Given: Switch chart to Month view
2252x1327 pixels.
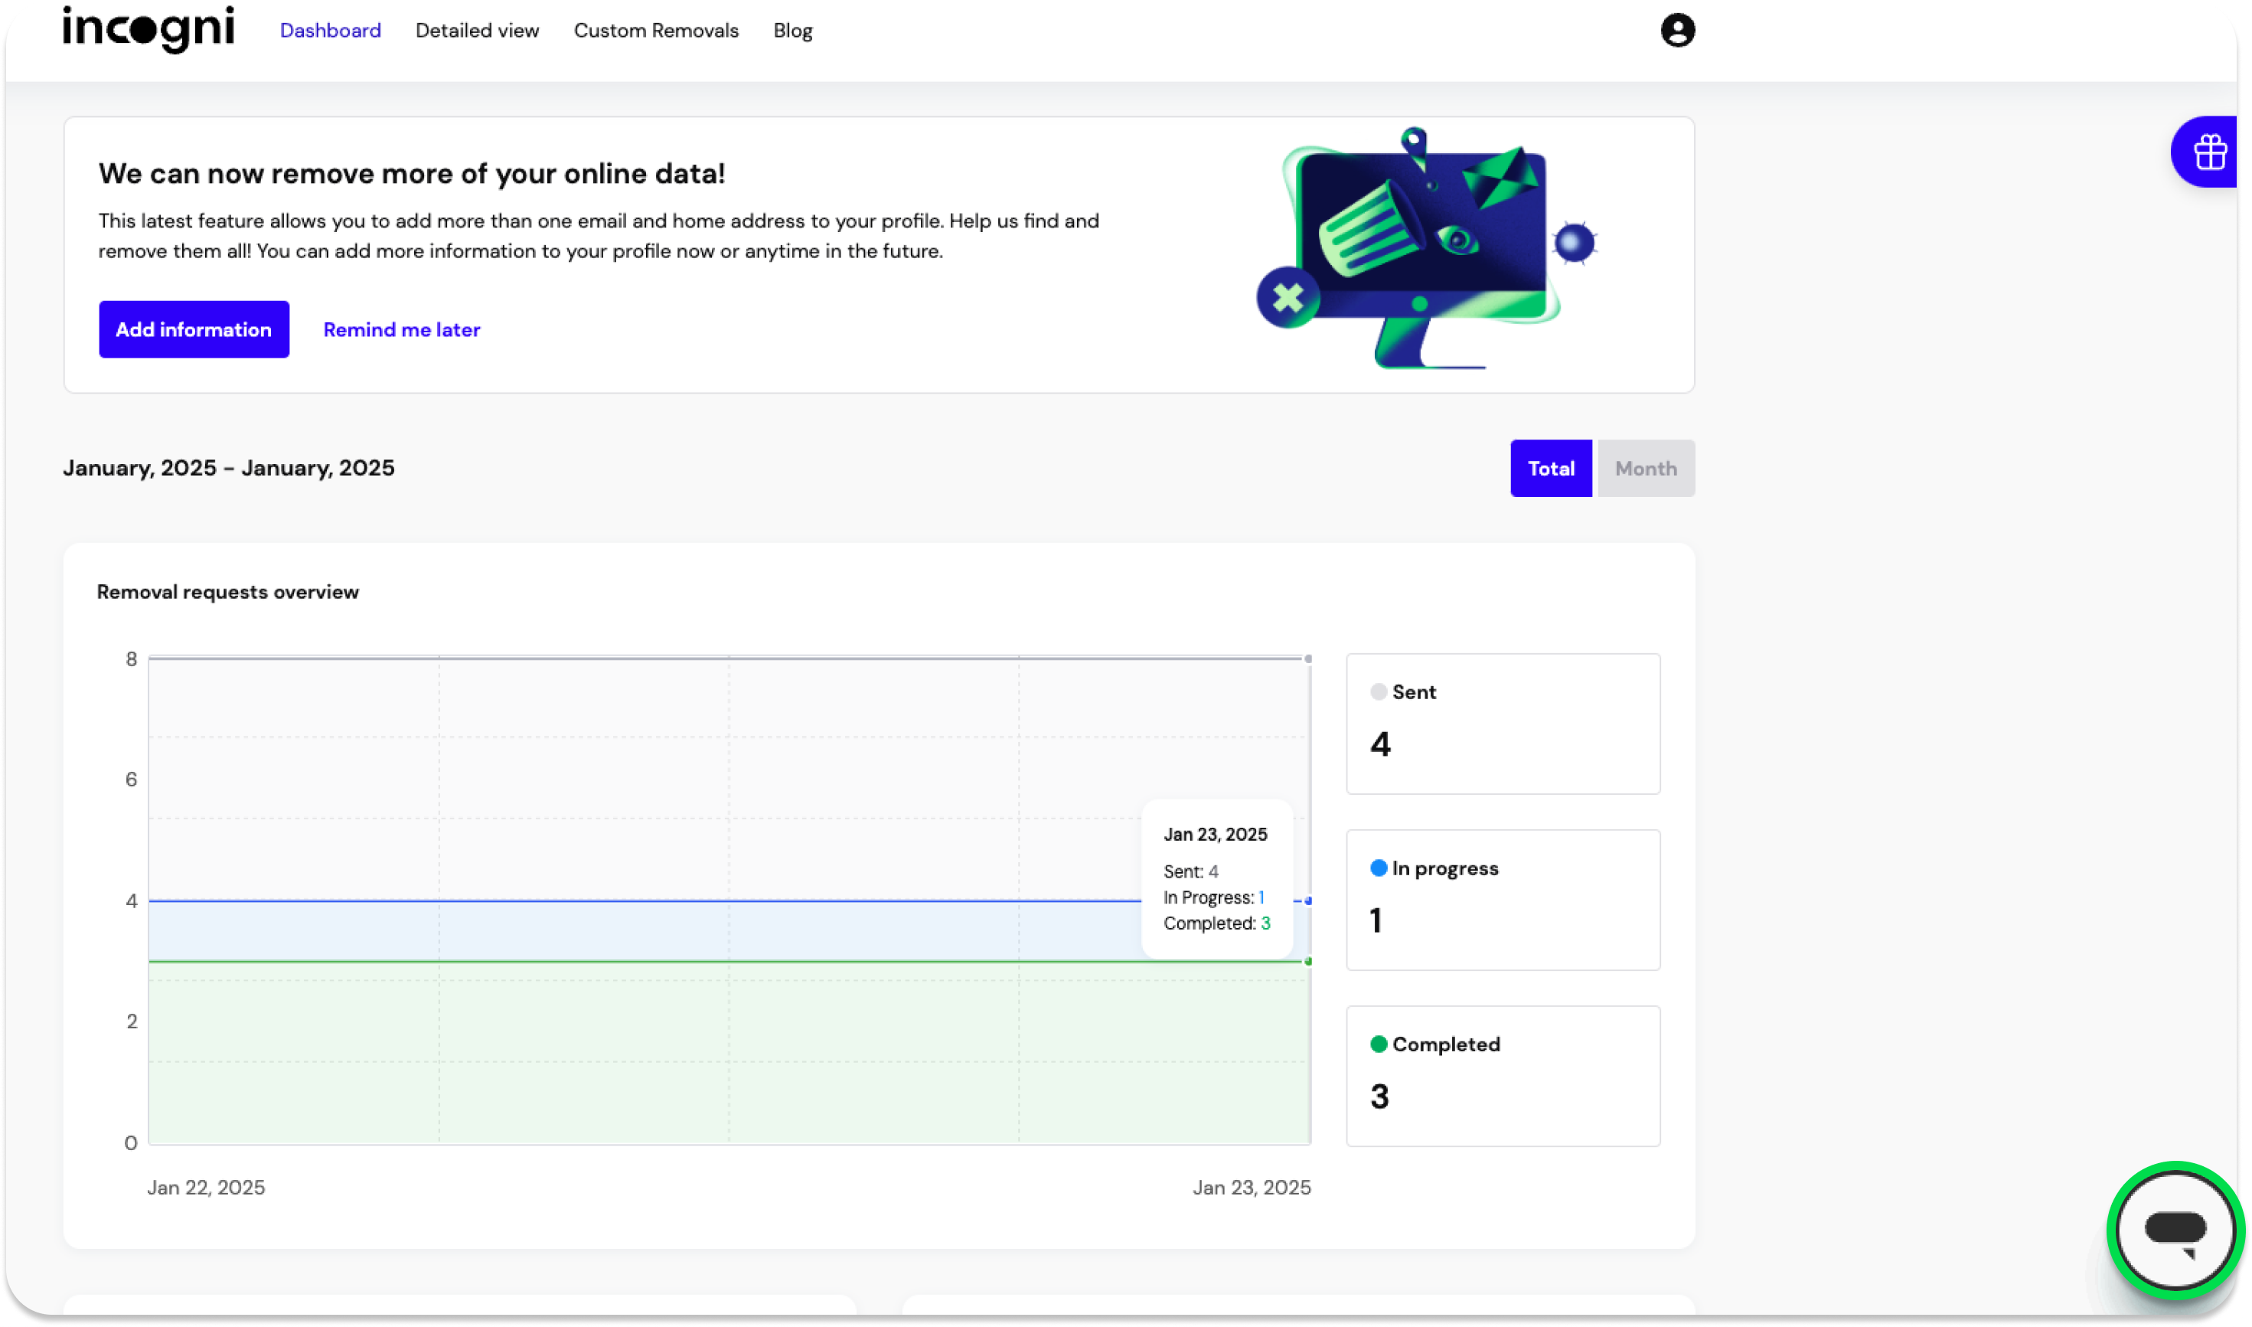Looking at the screenshot, I should click(x=1645, y=469).
